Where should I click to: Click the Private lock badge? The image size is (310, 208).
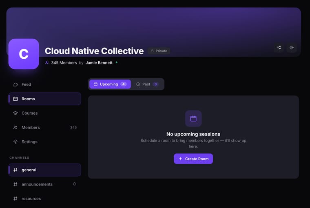click(159, 51)
